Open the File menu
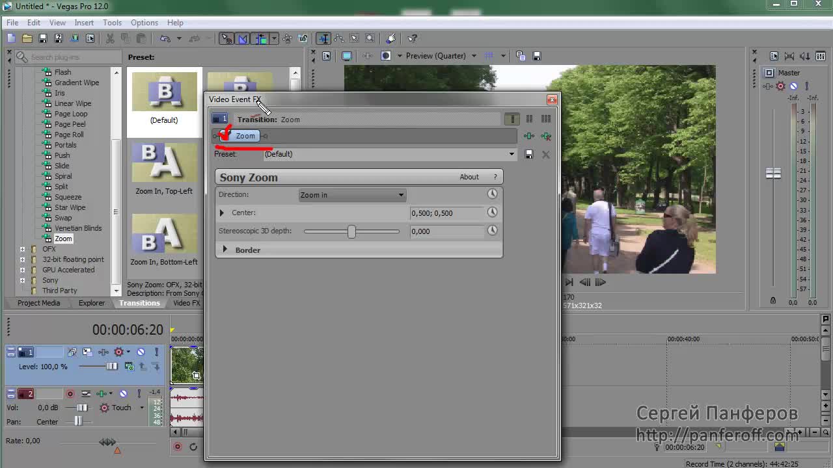This screenshot has height=468, width=833. point(12,23)
